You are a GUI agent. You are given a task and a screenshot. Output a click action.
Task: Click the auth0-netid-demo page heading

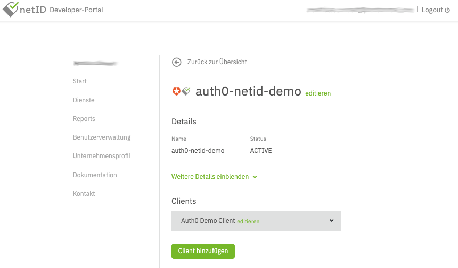248,91
